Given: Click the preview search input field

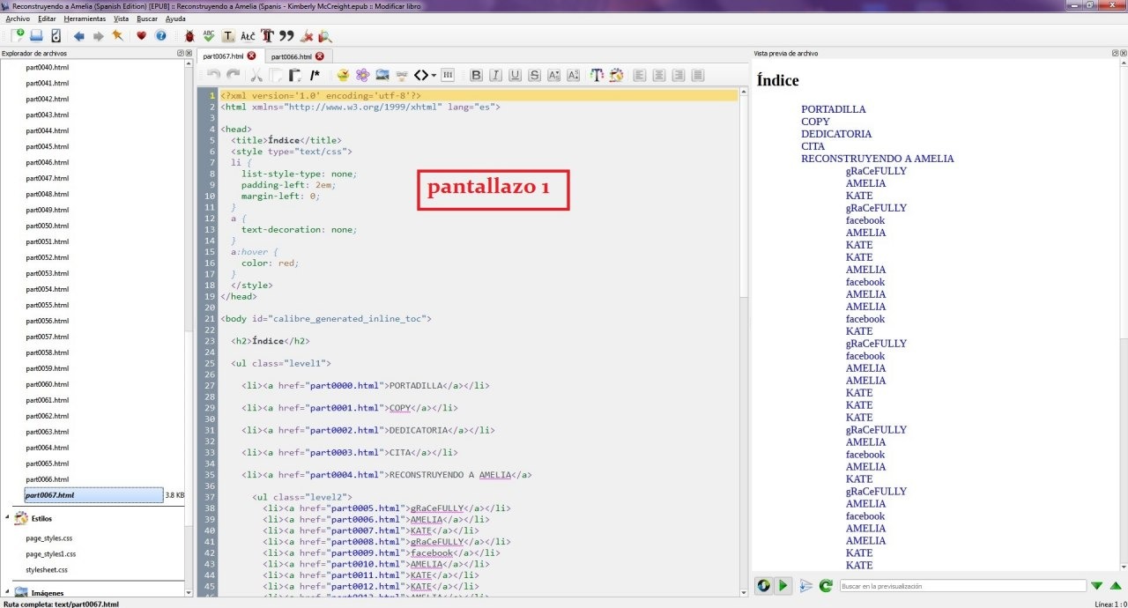Looking at the screenshot, I should 961,586.
